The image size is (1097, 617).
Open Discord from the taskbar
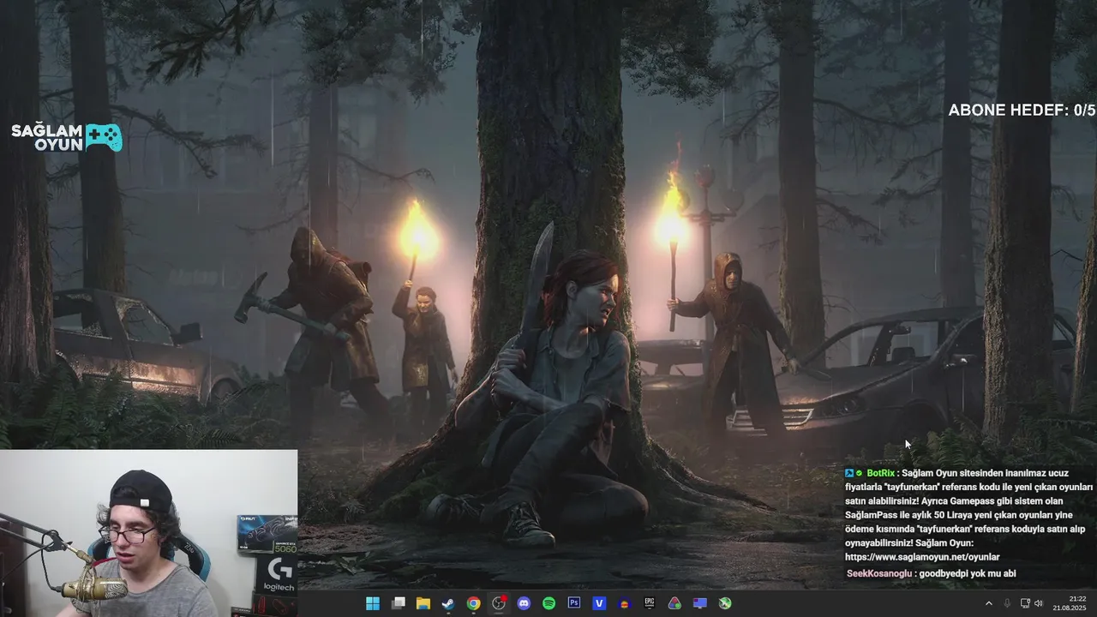coord(524,603)
